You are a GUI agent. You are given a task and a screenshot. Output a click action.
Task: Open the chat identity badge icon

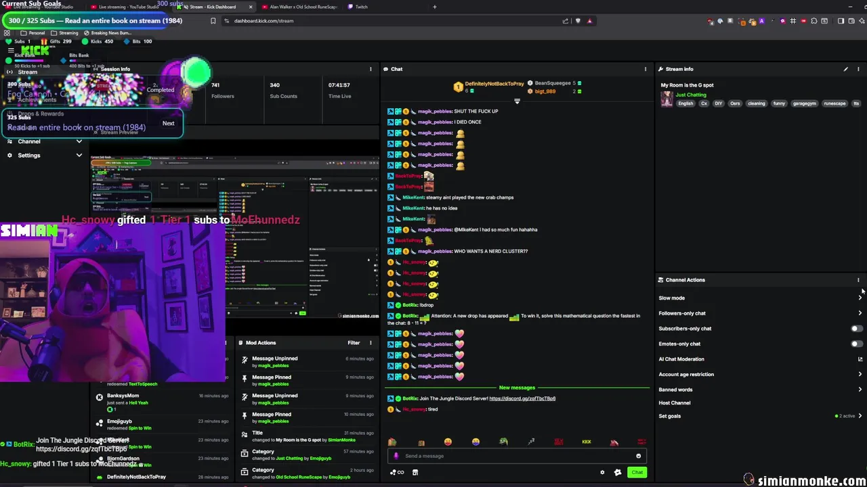tap(617, 472)
